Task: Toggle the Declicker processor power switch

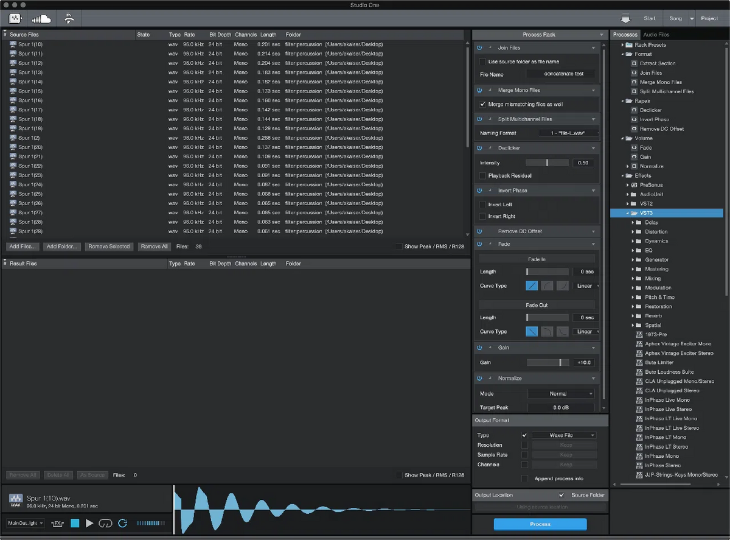Action: pyautogui.click(x=481, y=147)
